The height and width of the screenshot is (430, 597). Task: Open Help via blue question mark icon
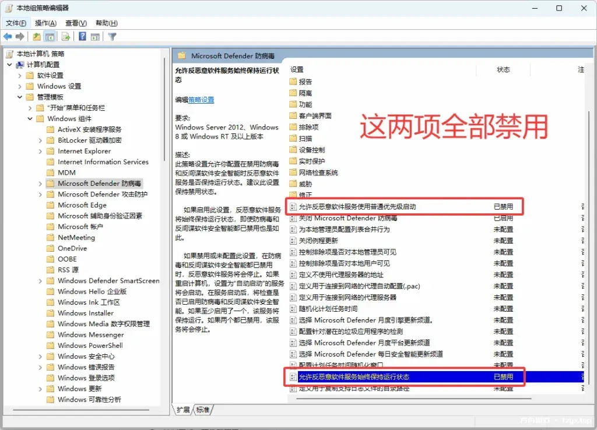pos(82,37)
